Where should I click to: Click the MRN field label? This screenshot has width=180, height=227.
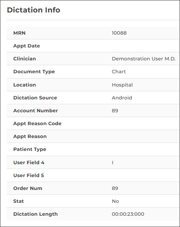(19, 33)
